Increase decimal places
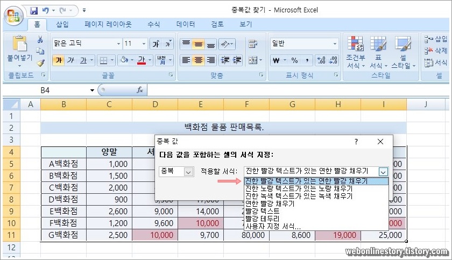452x260 pixels. [321, 60]
